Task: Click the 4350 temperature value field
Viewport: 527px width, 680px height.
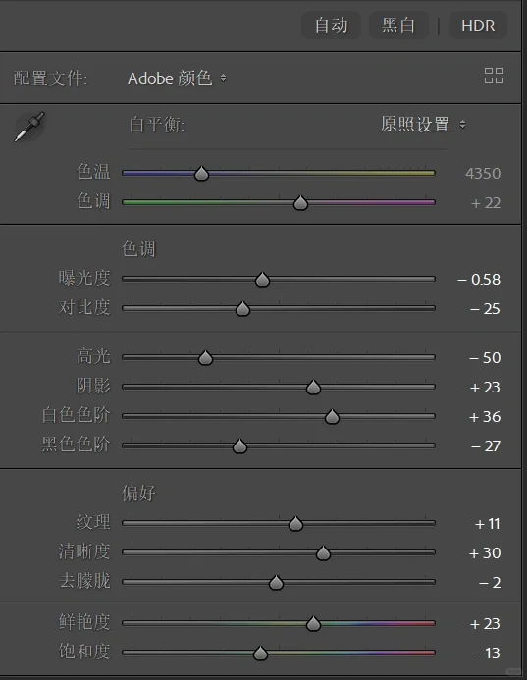Action: pyautogui.click(x=483, y=174)
